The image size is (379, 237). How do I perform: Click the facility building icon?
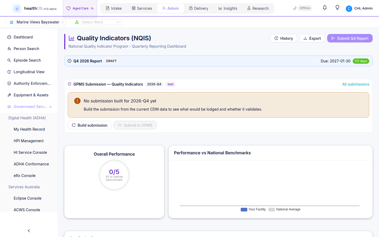(x=12, y=22)
